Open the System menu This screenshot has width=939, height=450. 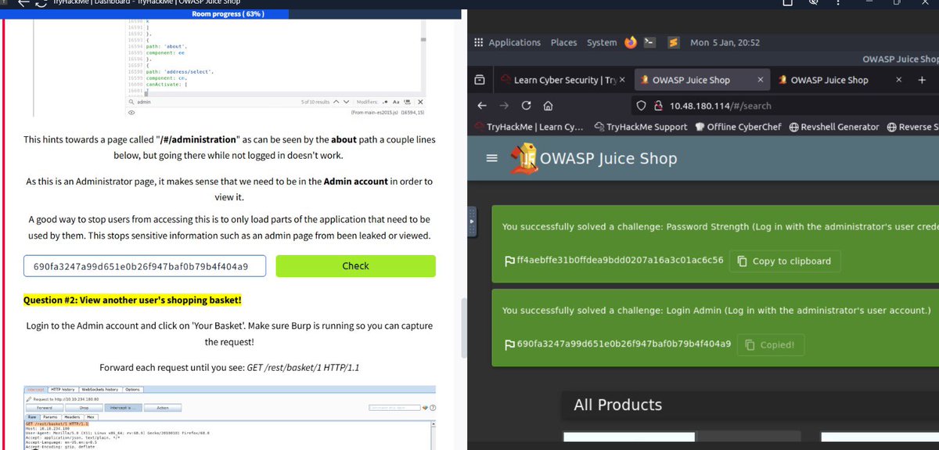602,43
